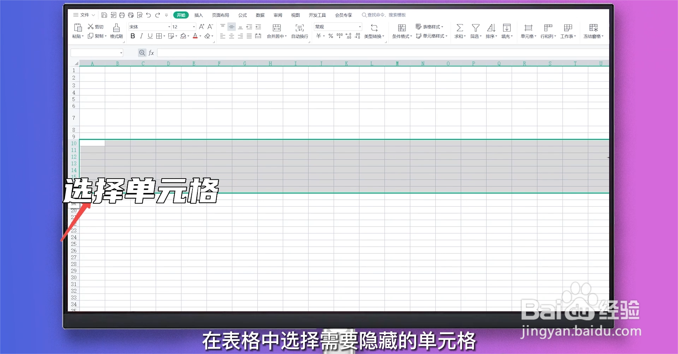Image resolution: width=678 pixels, height=354 pixels.
Task: Click the 工作表 worksheet button
Action: coord(568,31)
